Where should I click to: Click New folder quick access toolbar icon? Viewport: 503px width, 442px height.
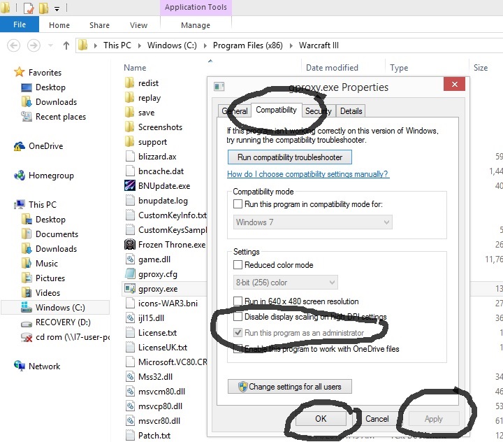(43, 8)
